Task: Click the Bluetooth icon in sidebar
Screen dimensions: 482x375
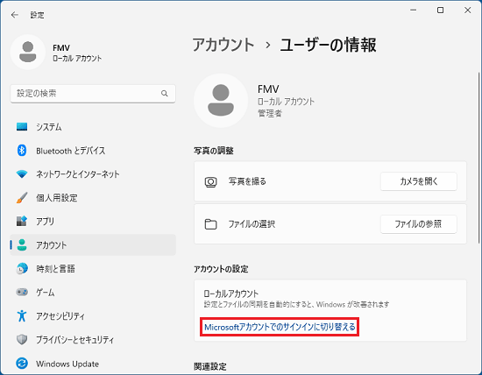Action: pos(22,151)
